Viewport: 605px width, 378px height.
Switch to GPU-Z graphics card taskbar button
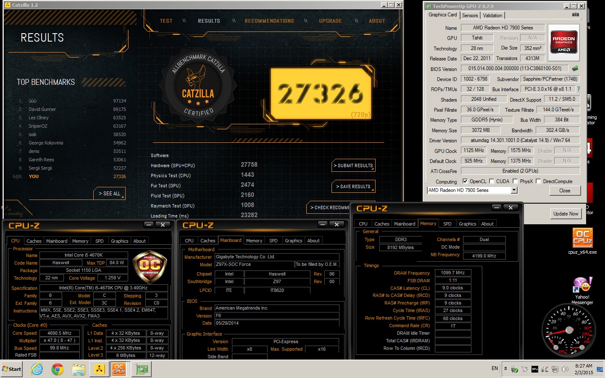(x=142, y=369)
